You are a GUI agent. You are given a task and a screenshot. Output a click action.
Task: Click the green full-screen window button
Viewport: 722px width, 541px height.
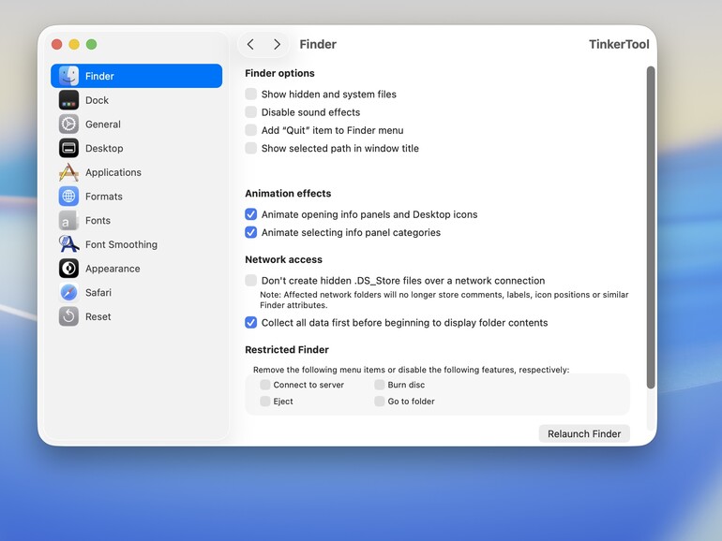(92, 44)
